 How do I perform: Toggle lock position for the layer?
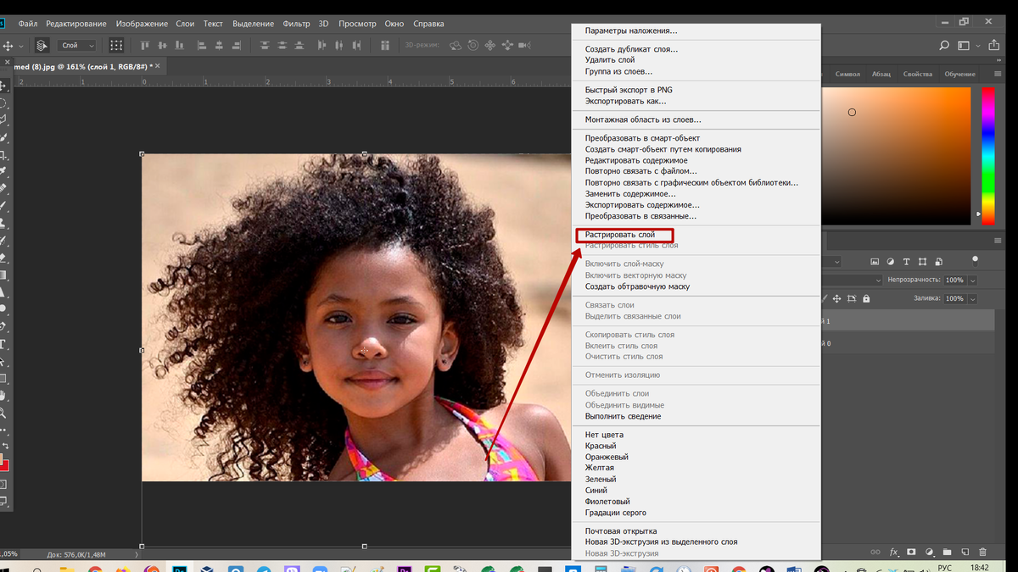(x=836, y=299)
